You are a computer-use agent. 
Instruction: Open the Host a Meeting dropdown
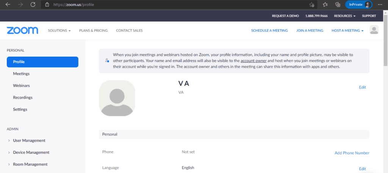pyautogui.click(x=347, y=31)
